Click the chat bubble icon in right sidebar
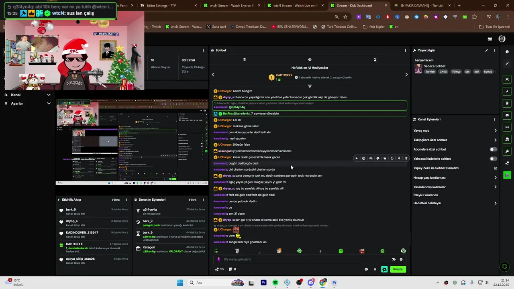 click(507, 115)
